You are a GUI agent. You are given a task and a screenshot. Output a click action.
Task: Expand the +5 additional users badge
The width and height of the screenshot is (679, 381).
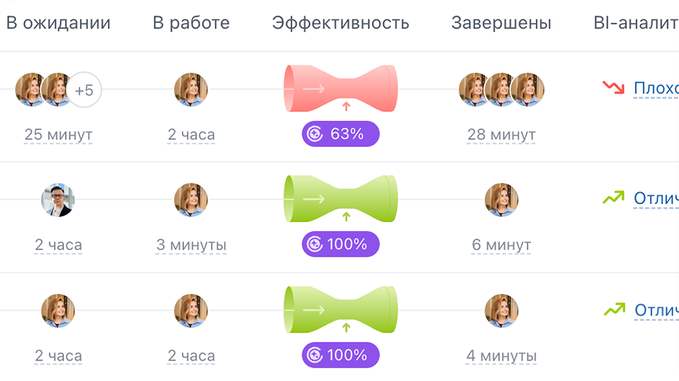click(84, 90)
